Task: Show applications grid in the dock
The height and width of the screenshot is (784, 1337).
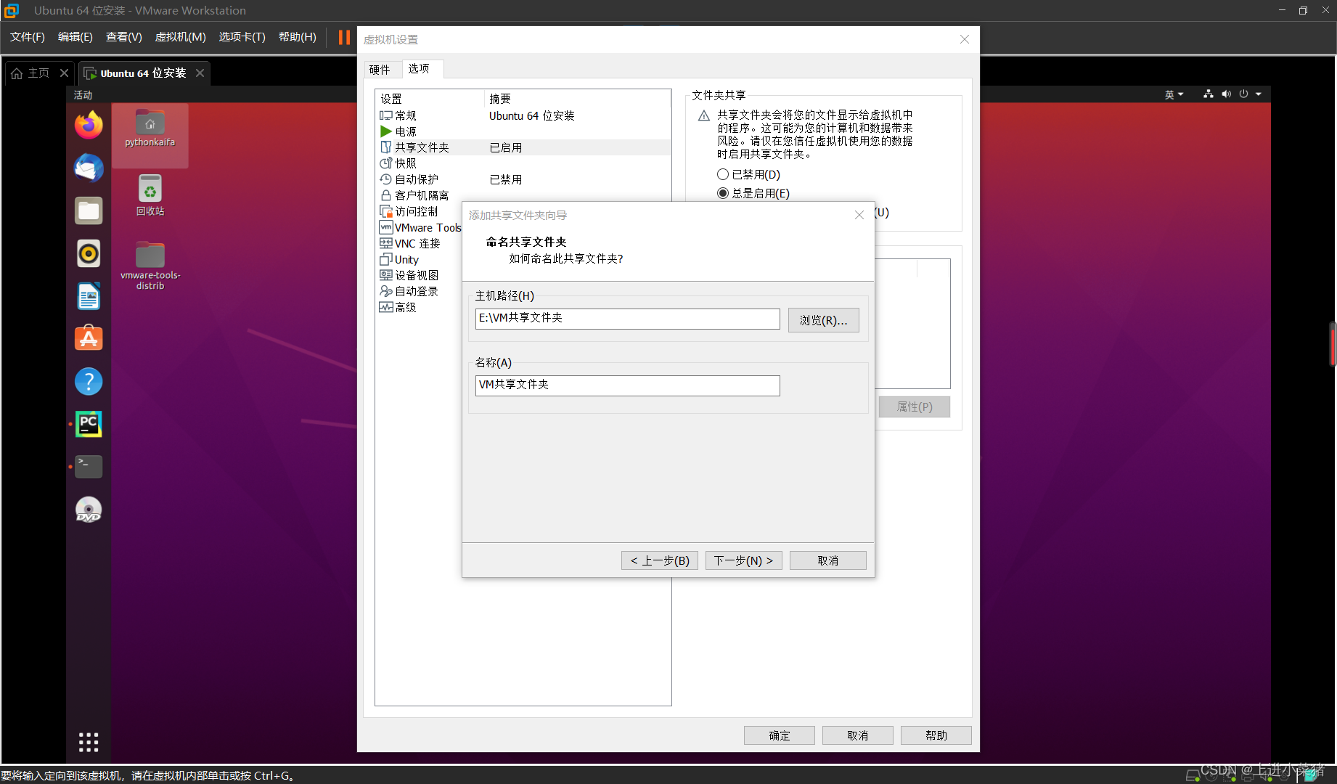Action: click(x=89, y=742)
